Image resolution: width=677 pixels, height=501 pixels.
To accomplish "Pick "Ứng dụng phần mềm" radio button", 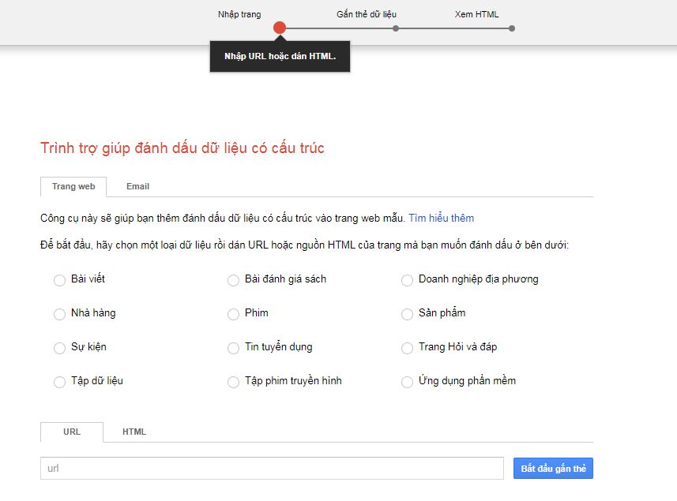I will [407, 382].
